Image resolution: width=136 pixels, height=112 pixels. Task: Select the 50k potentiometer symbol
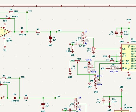93,49
